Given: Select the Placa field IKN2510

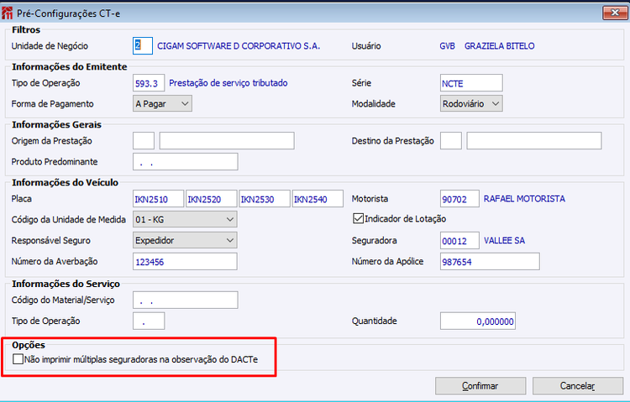Looking at the screenshot, I should click(x=158, y=199).
